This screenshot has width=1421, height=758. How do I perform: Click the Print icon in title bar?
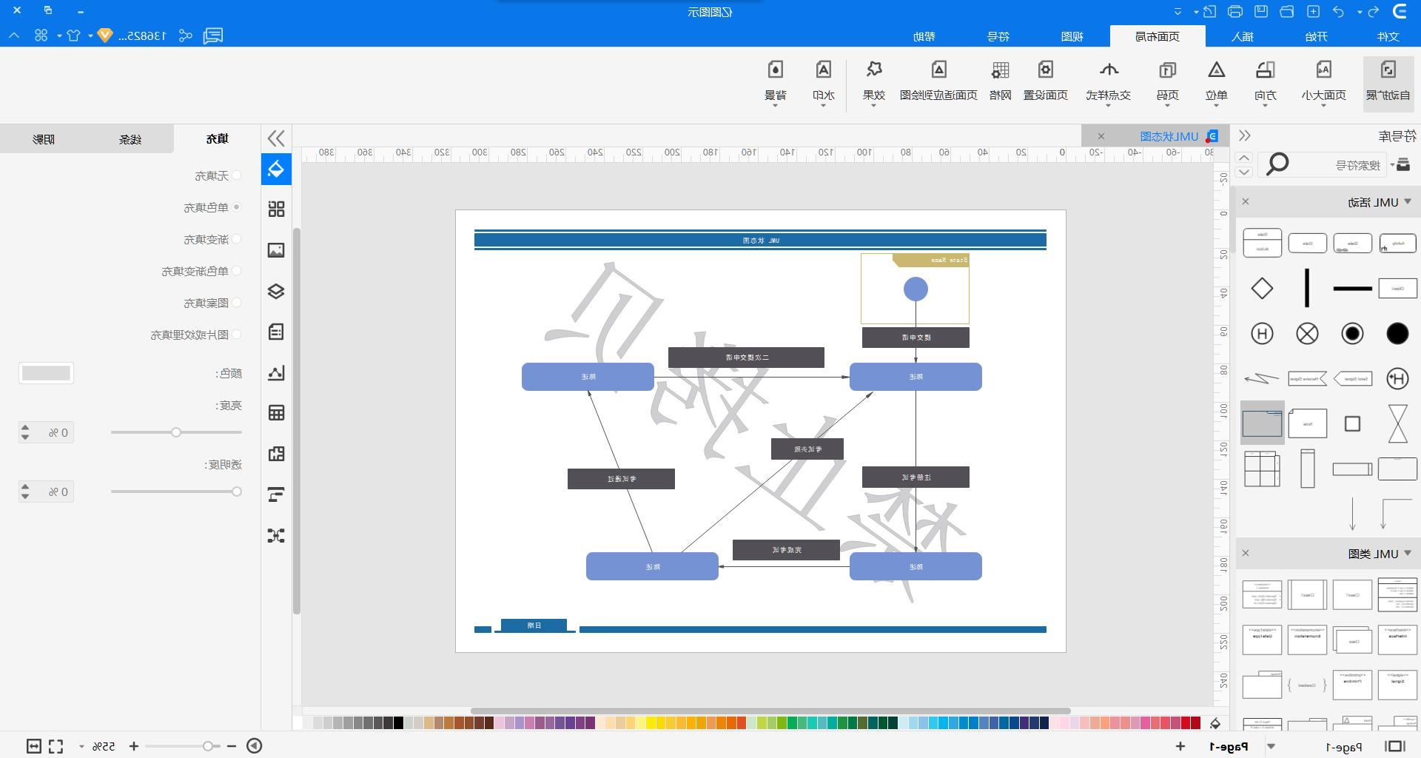[x=1235, y=11]
